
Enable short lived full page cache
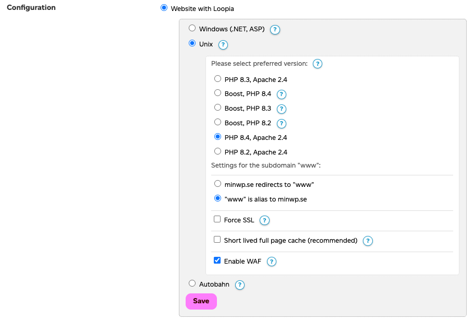217,240
